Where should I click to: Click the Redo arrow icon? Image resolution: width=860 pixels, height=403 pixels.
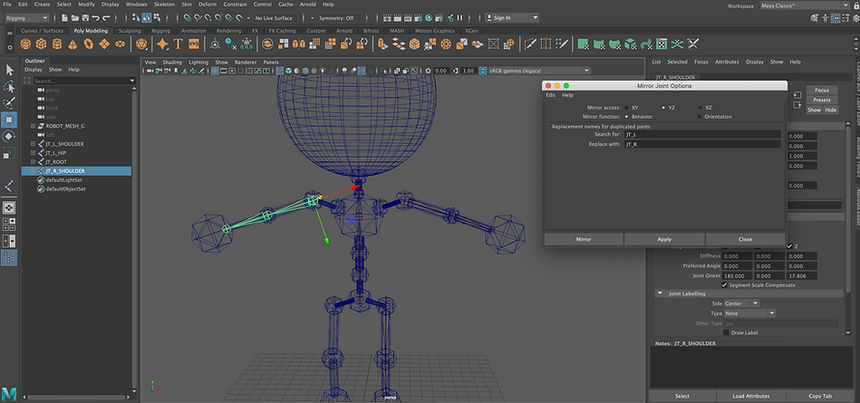[x=106, y=17]
